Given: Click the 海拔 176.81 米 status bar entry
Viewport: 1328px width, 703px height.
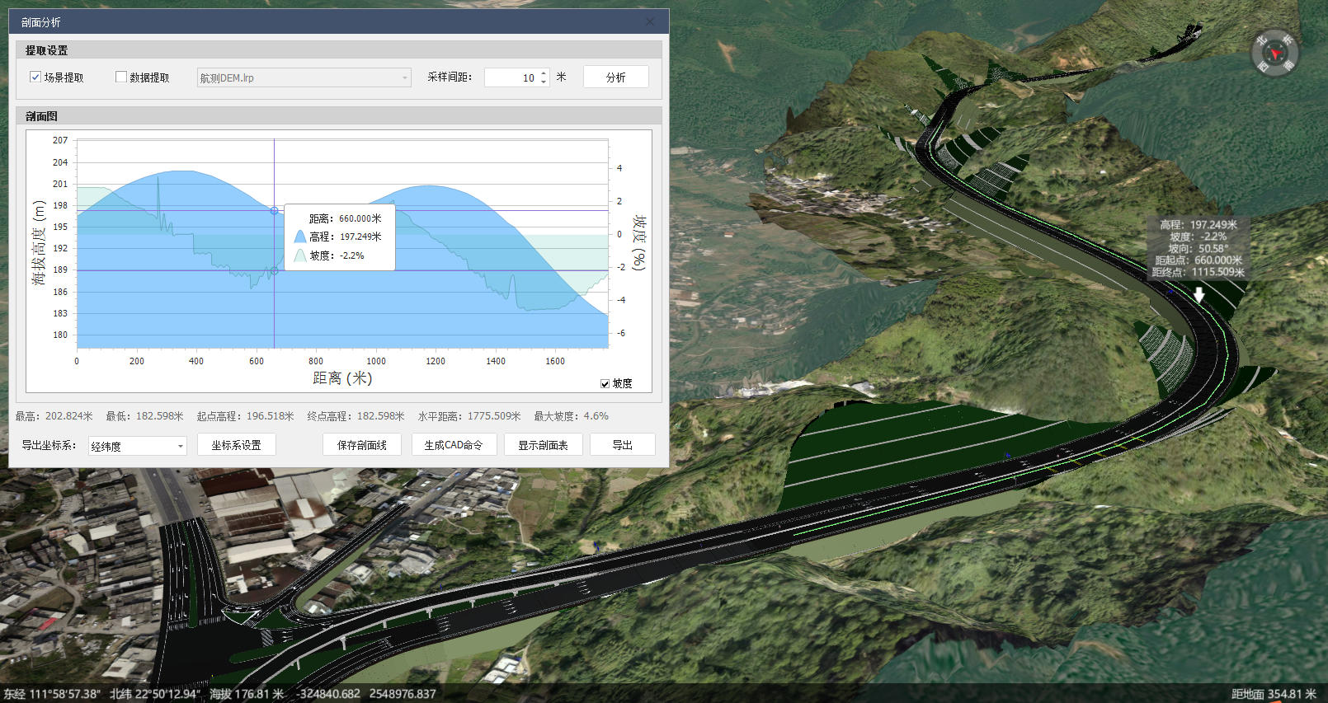Looking at the screenshot, I should (247, 694).
